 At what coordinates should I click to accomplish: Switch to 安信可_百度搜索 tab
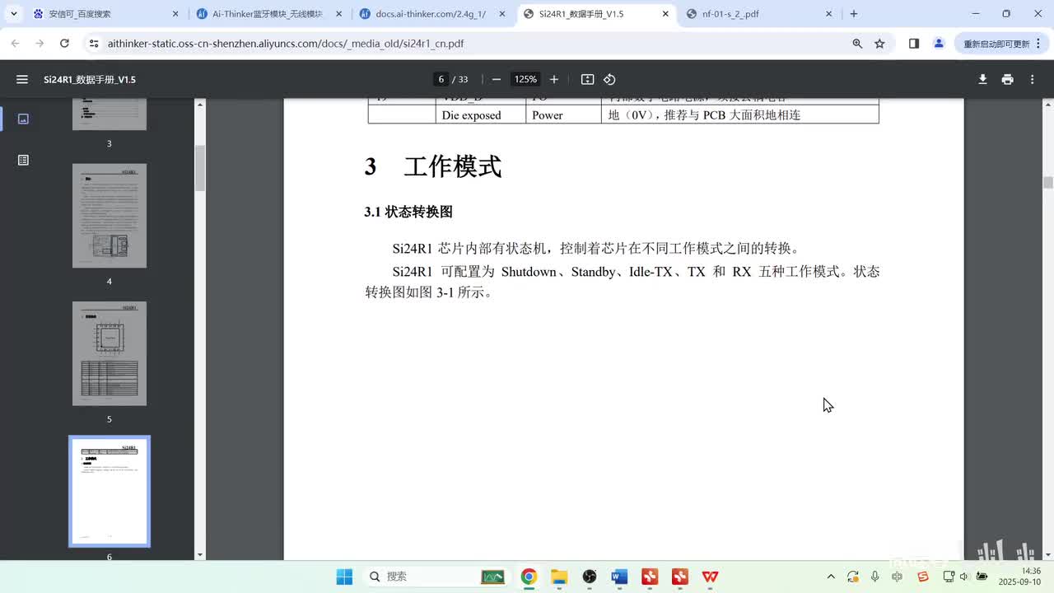(x=106, y=14)
